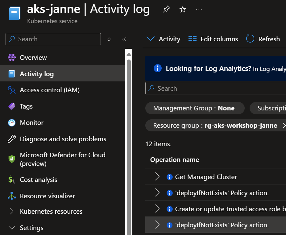The width and height of the screenshot is (286, 235).
Task: Click the Monitor gauge icon
Action: 12,123
